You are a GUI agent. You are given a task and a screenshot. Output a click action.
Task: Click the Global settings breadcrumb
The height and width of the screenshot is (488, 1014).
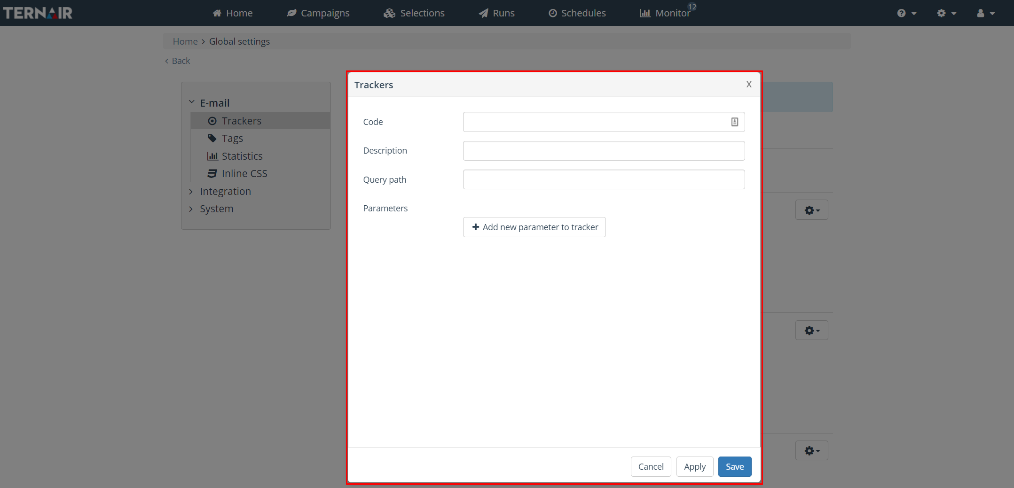click(x=239, y=41)
